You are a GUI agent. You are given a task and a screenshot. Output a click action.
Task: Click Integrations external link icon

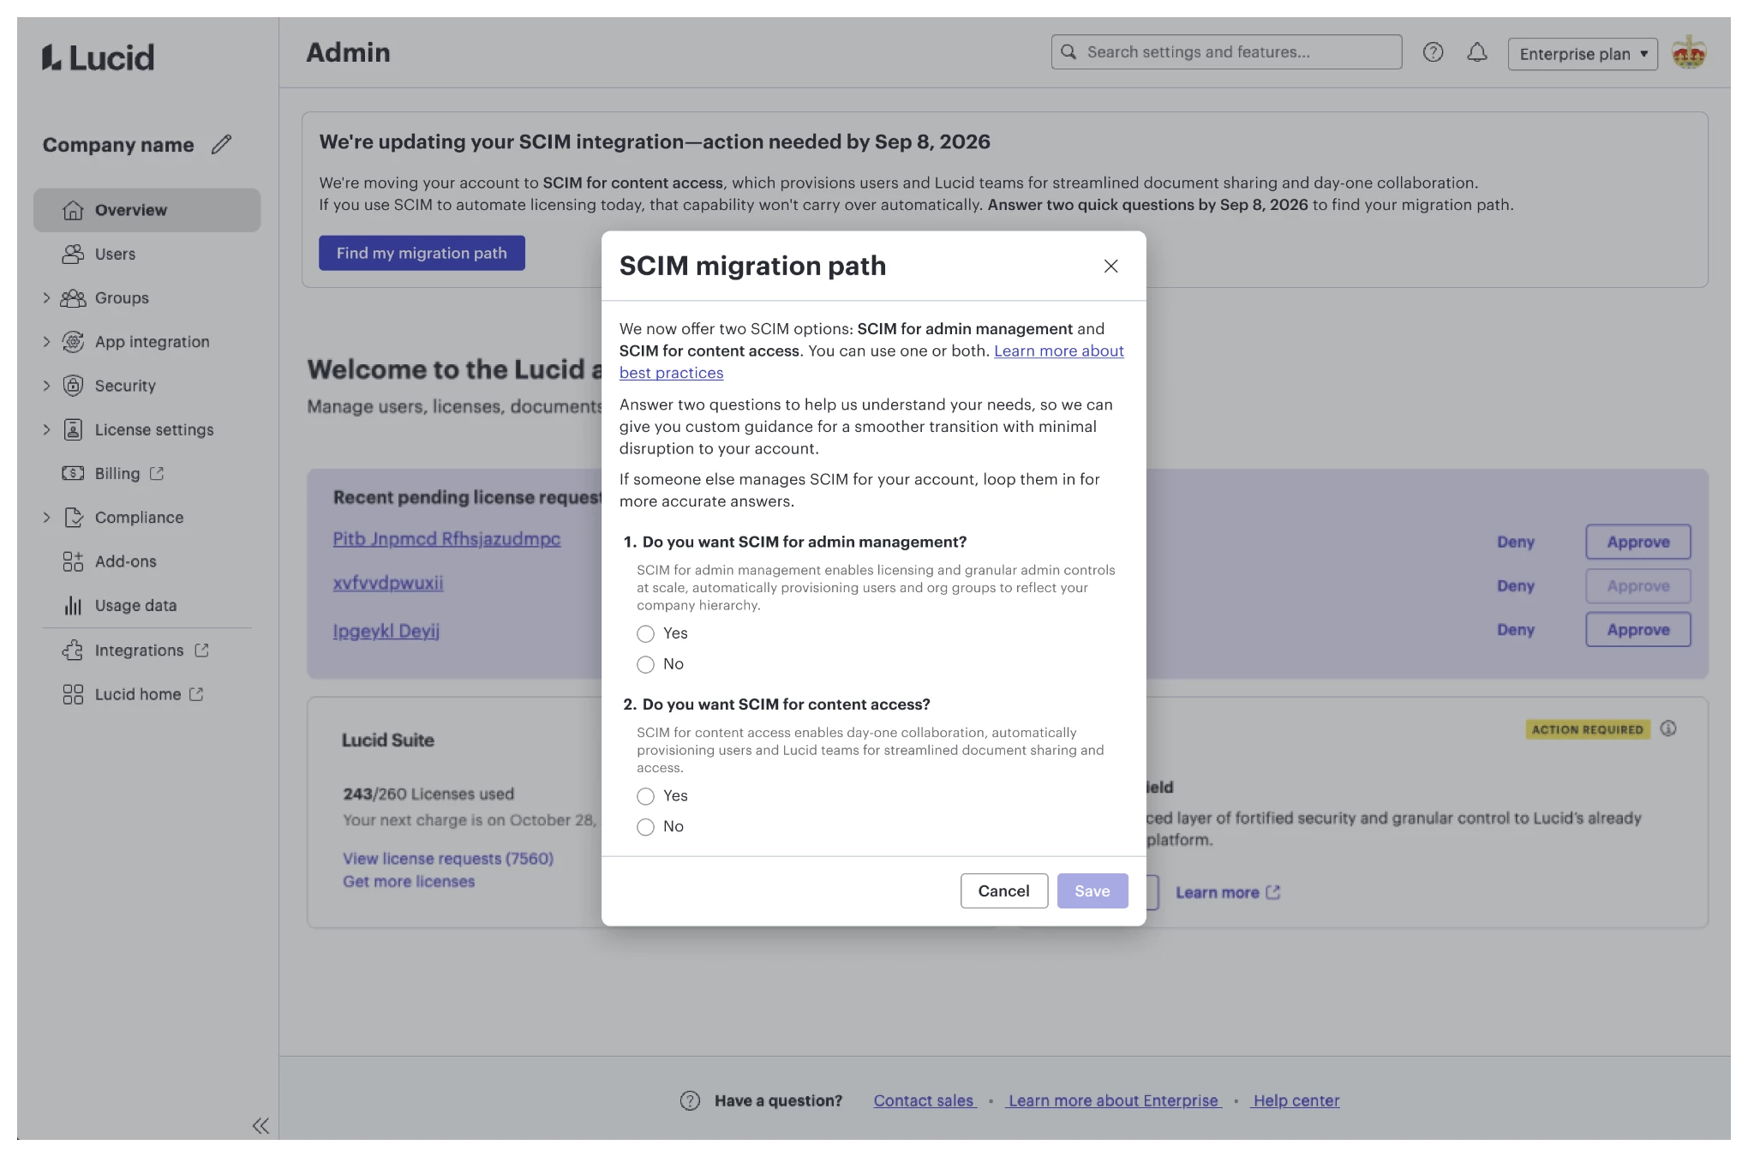click(201, 650)
